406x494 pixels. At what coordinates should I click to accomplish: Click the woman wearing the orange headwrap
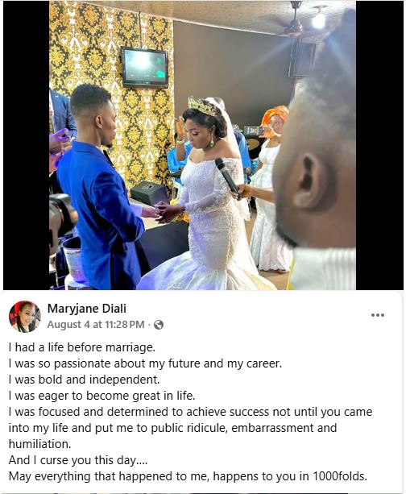coord(270,189)
